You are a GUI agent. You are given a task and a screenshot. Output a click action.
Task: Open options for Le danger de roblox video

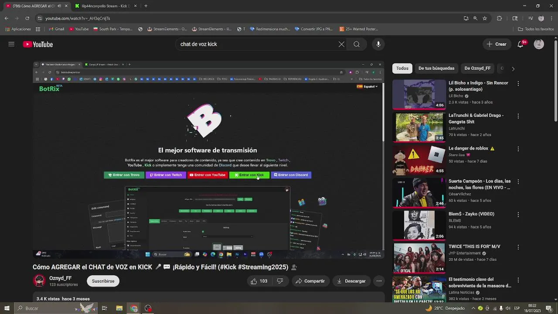tap(518, 149)
